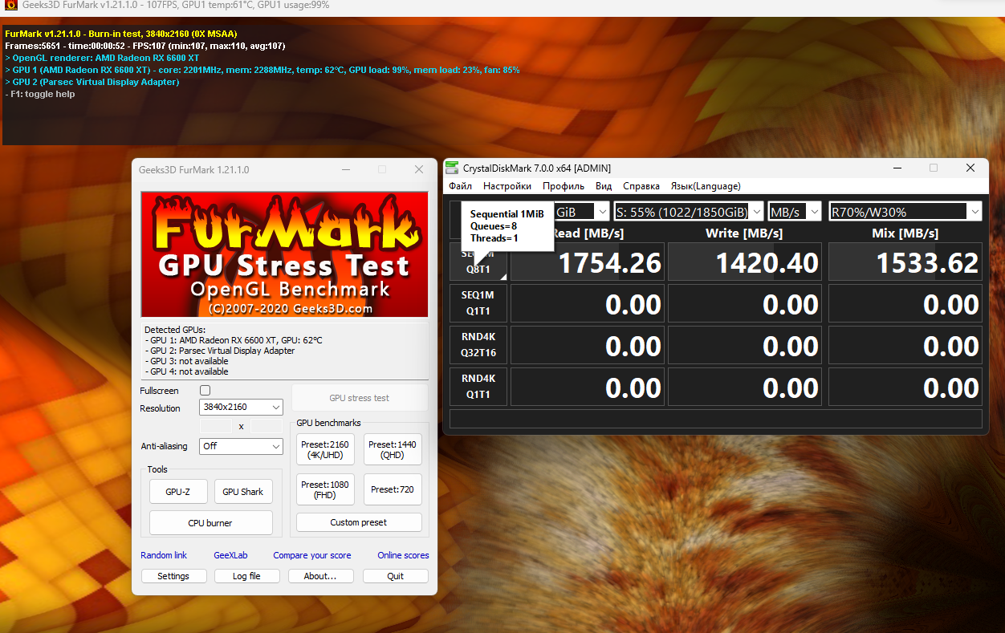Viewport: 1005px width, 633px height.
Task: Click the CrystalDiskMark bottom status field
Action: tap(716, 419)
